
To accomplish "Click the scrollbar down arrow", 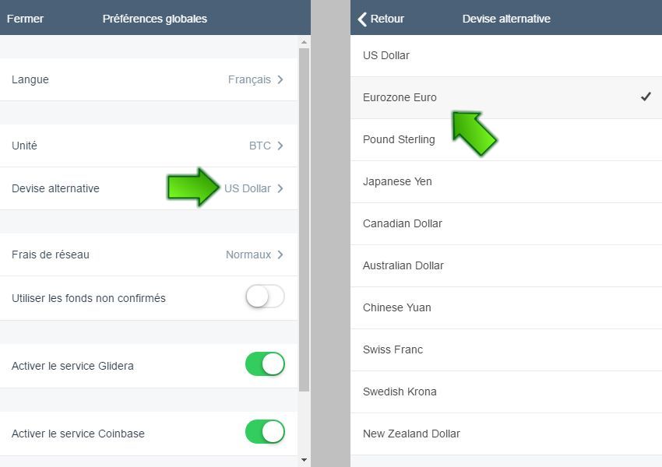I will point(304,460).
